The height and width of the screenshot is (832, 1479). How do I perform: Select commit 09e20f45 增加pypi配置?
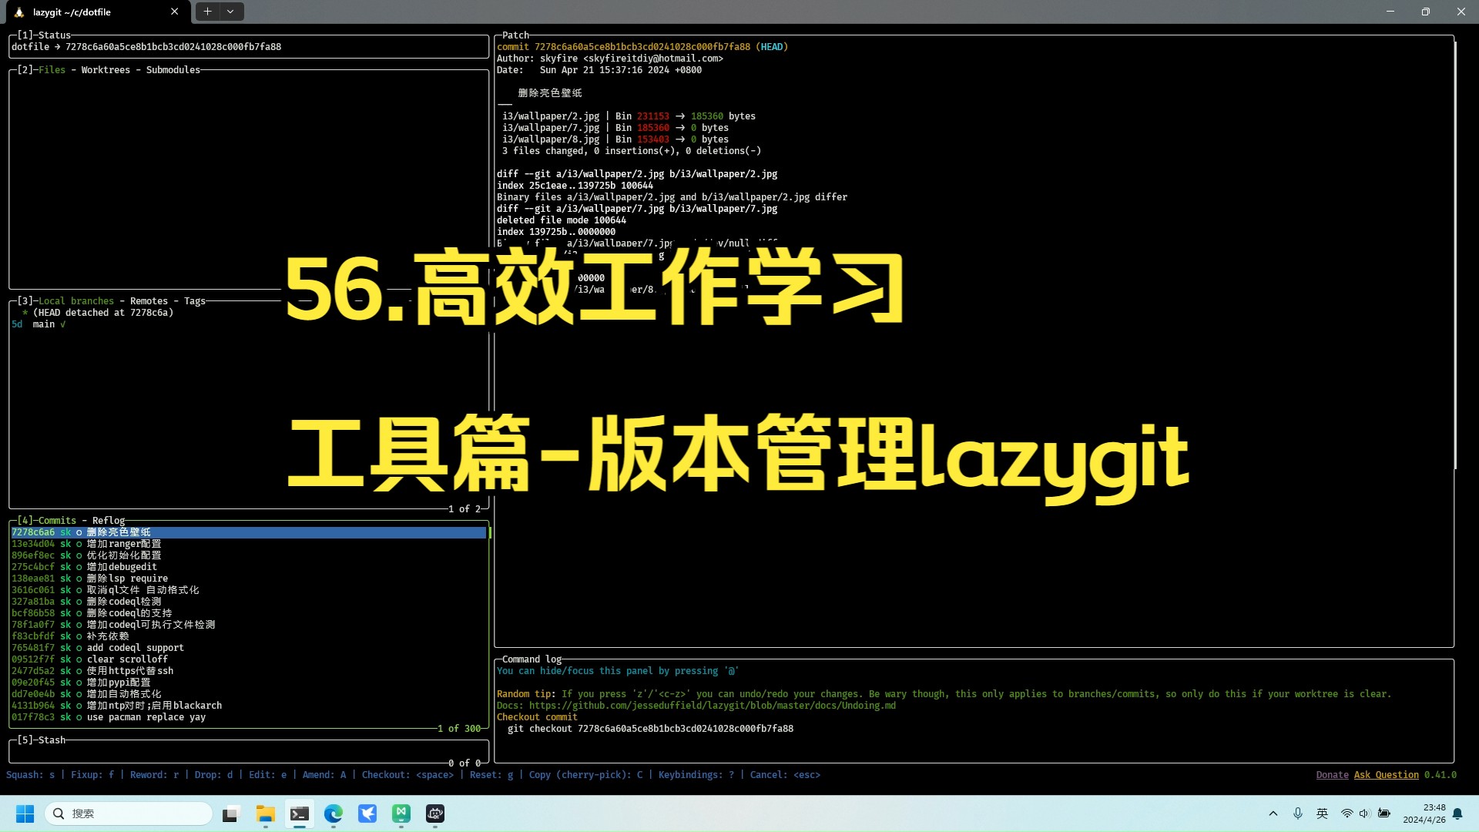point(249,683)
